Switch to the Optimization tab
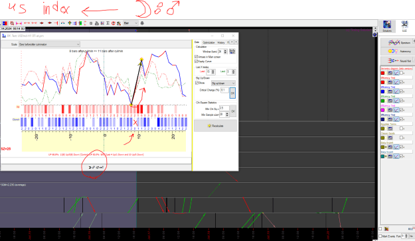This screenshot has width=415, height=241. coord(208,42)
